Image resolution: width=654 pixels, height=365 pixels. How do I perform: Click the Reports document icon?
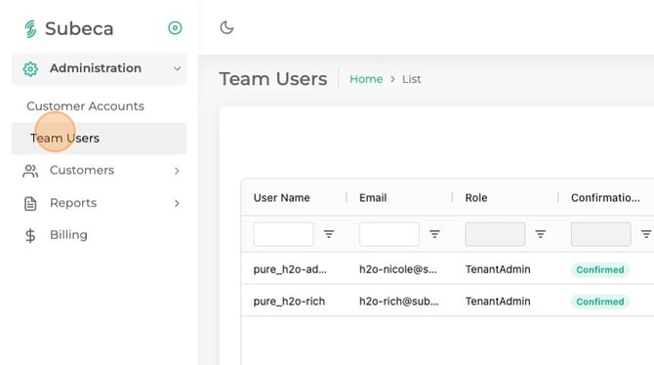click(x=30, y=204)
